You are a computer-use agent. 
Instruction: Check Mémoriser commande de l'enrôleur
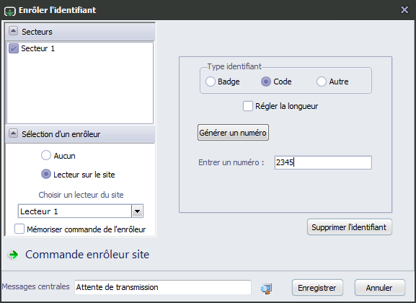tap(19, 229)
